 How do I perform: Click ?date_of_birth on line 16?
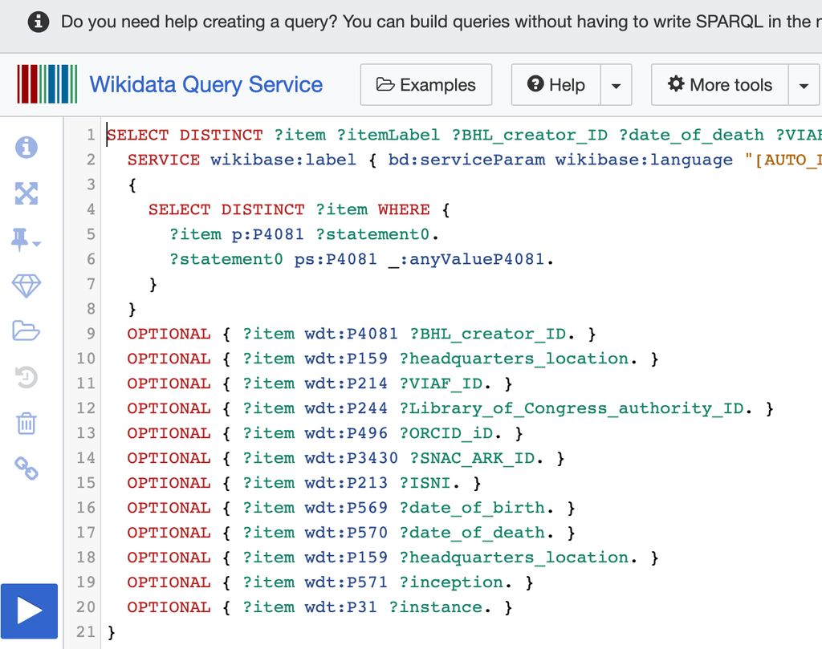point(472,508)
